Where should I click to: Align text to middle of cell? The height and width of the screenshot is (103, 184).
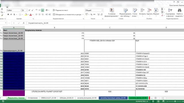point(39,10)
